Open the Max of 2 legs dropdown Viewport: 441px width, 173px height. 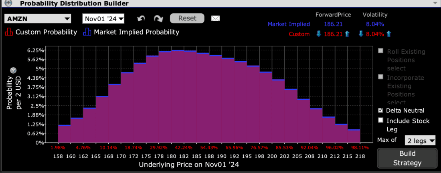pyautogui.click(x=420, y=141)
